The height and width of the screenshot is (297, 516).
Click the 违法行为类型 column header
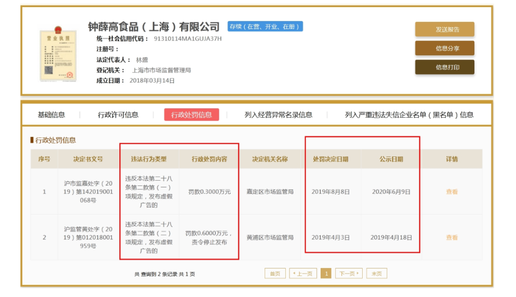[x=149, y=159]
